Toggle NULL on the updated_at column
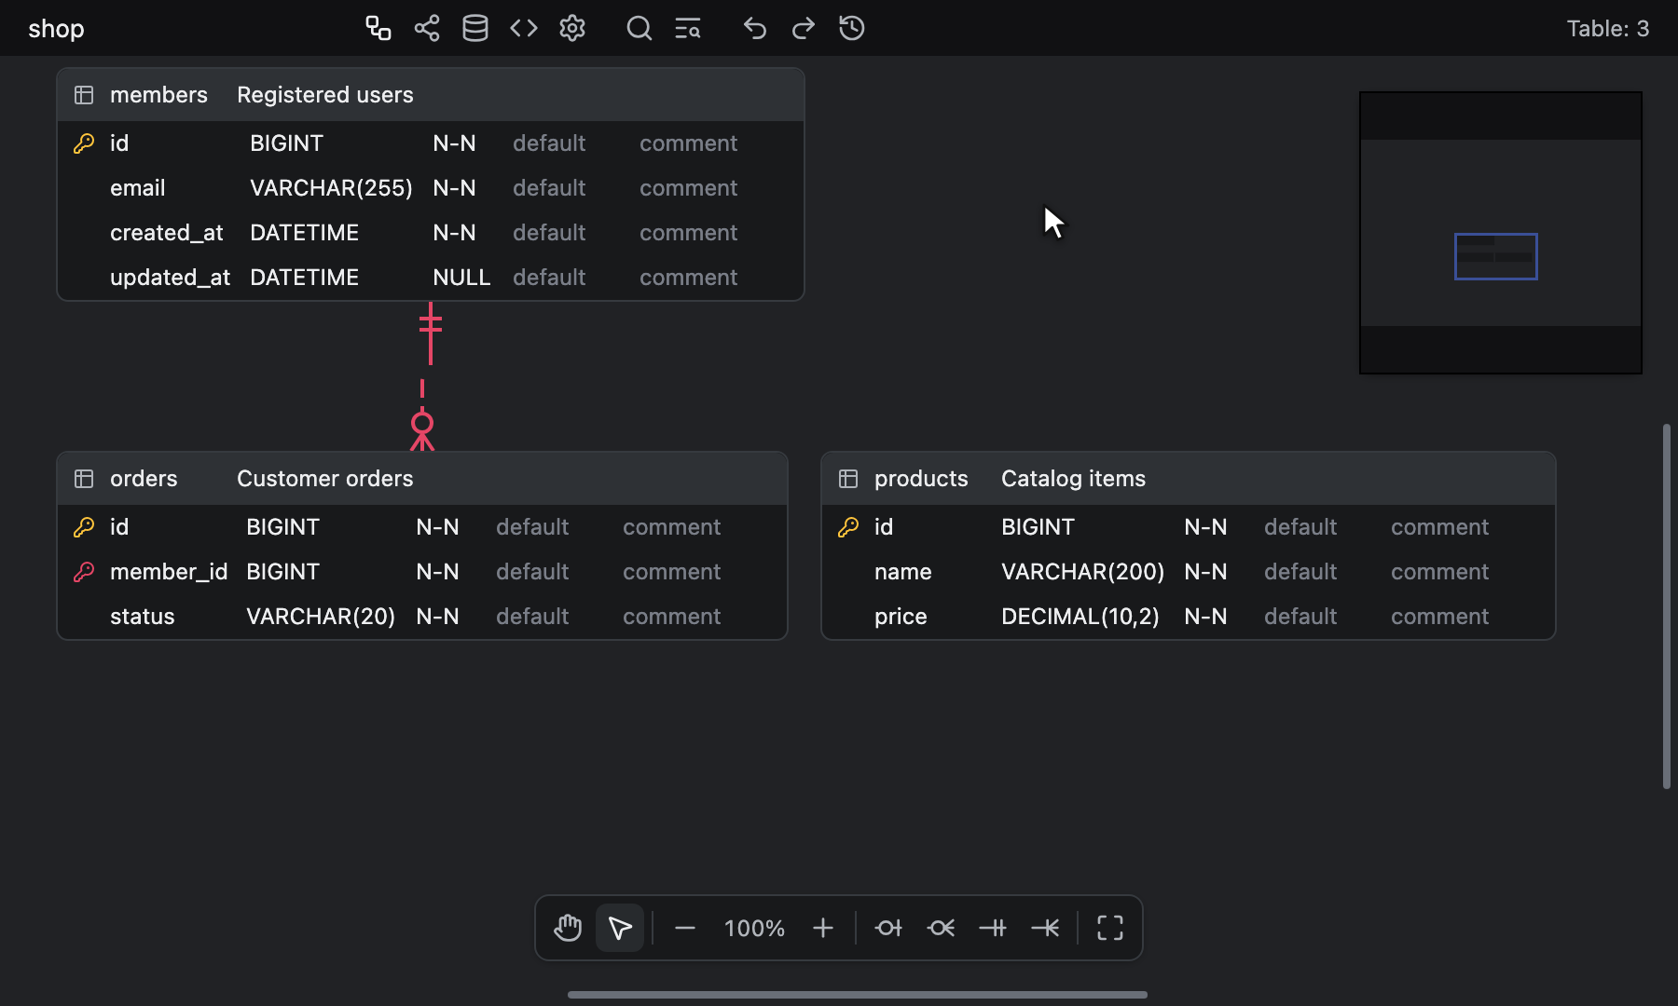The height and width of the screenshot is (1006, 1678). pos(461,278)
